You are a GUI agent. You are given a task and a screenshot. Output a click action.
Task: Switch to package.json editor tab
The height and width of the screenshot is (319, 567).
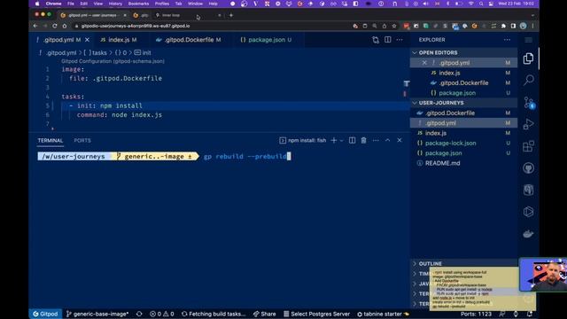click(x=267, y=40)
